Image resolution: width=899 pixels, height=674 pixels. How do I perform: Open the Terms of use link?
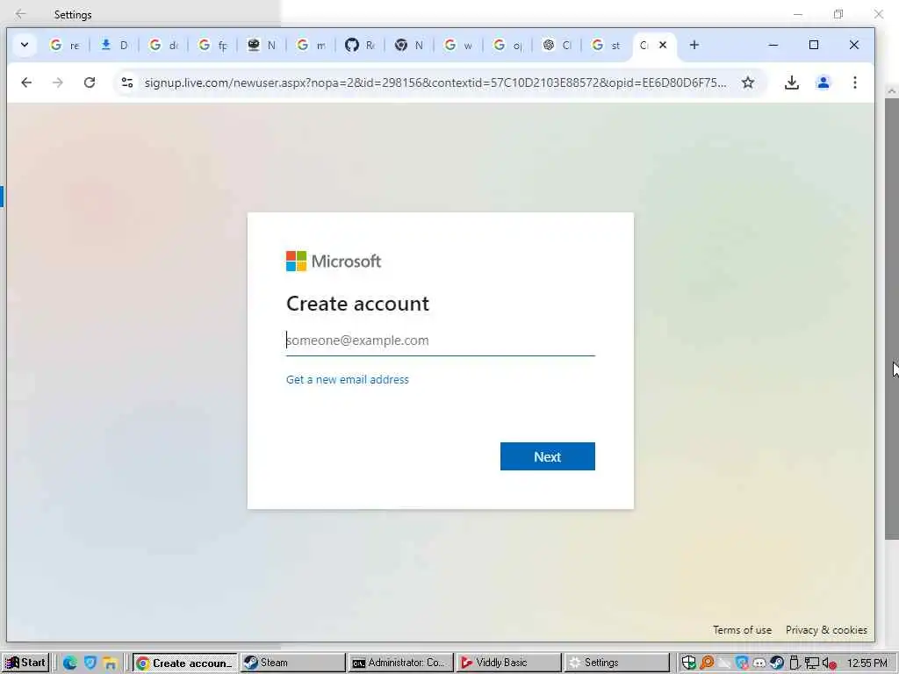tap(742, 630)
